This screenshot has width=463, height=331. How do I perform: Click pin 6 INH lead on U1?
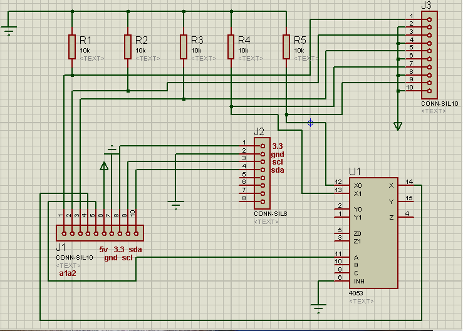(341, 281)
